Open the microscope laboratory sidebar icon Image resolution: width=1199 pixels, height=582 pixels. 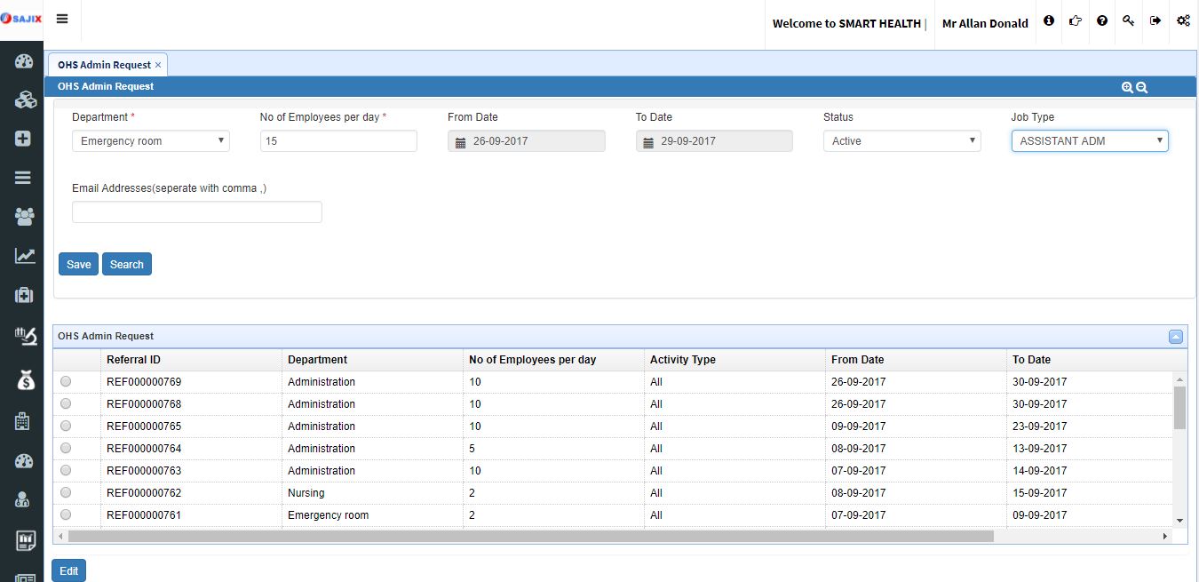click(24, 336)
